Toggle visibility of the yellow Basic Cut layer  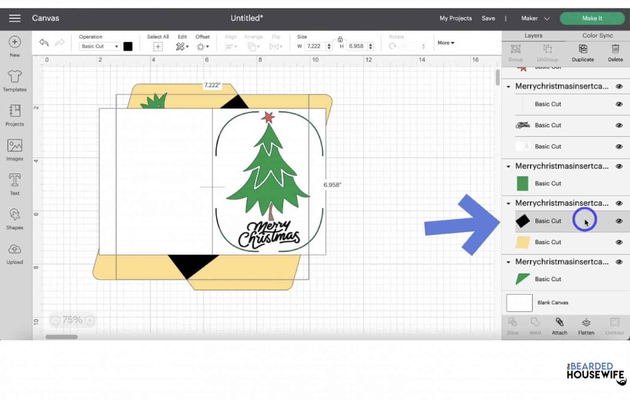click(619, 242)
